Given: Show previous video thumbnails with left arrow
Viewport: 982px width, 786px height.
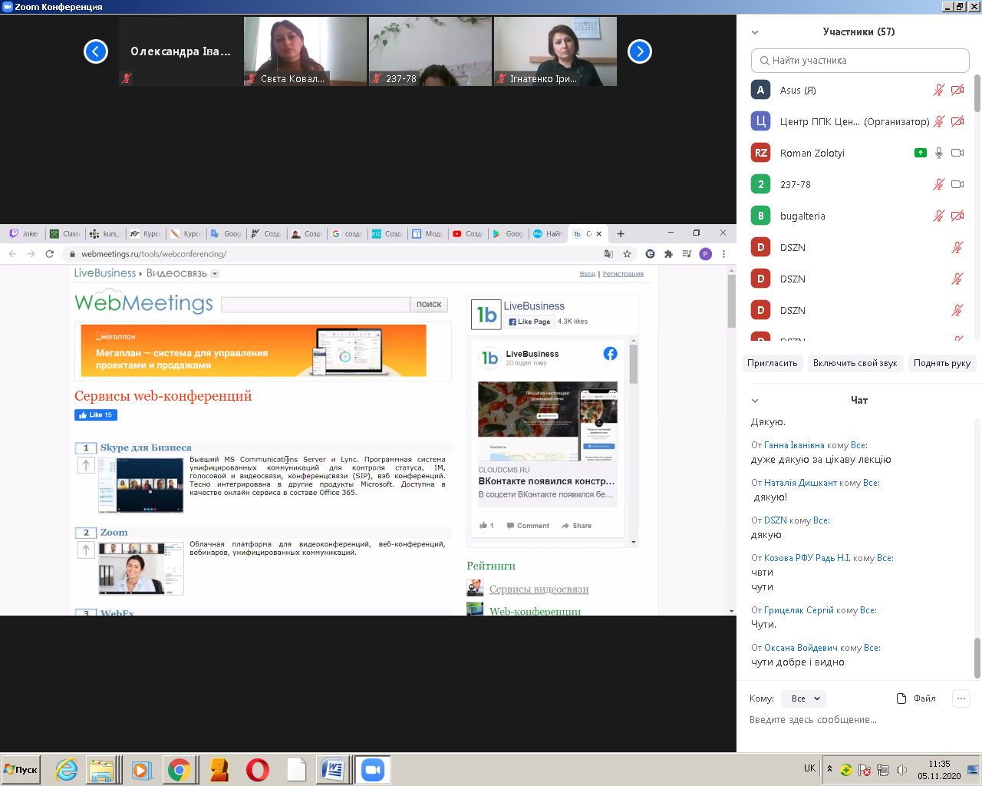Looking at the screenshot, I should (96, 51).
